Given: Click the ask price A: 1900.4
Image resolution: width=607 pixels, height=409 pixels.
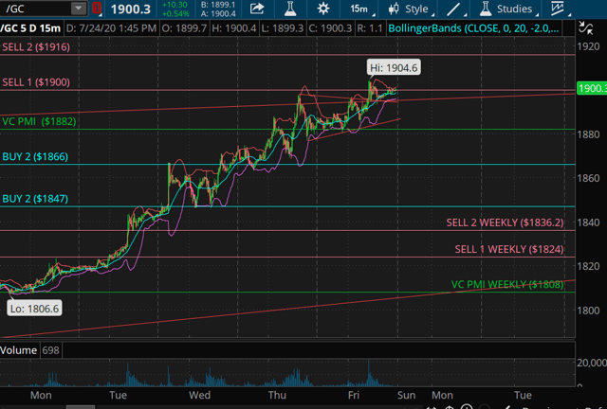Looking at the screenshot, I should point(218,14).
